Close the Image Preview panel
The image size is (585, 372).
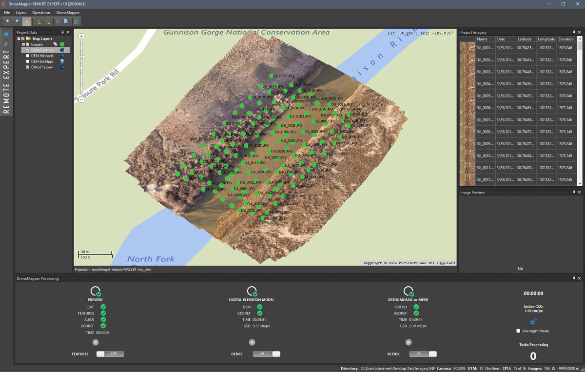tap(579, 193)
